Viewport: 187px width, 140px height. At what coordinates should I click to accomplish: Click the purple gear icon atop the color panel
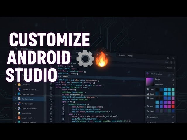tap(147, 73)
